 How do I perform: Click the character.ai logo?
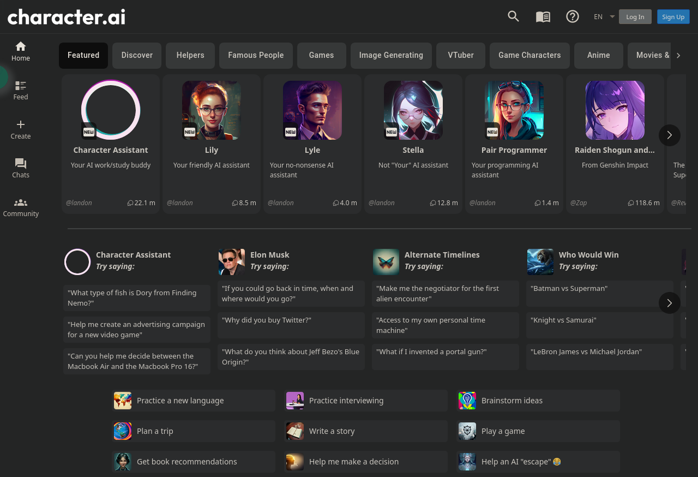tap(67, 17)
